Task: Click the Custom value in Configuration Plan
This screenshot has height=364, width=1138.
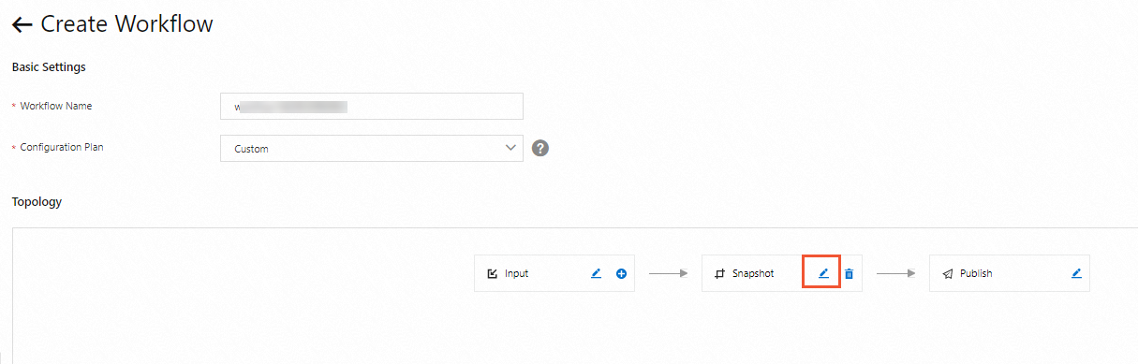Action: tap(251, 149)
